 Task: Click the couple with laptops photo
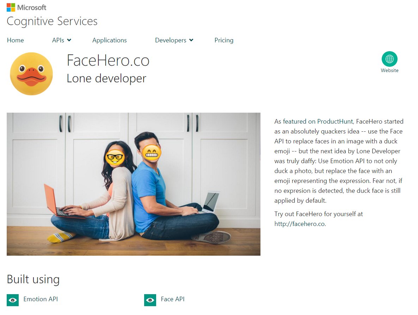[x=134, y=184]
